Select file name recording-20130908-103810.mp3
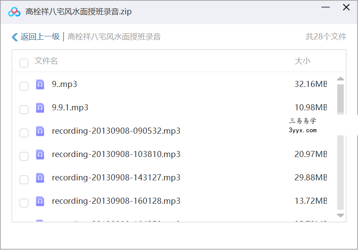Image resolution: width=358 pixels, height=250 pixels. point(116,154)
